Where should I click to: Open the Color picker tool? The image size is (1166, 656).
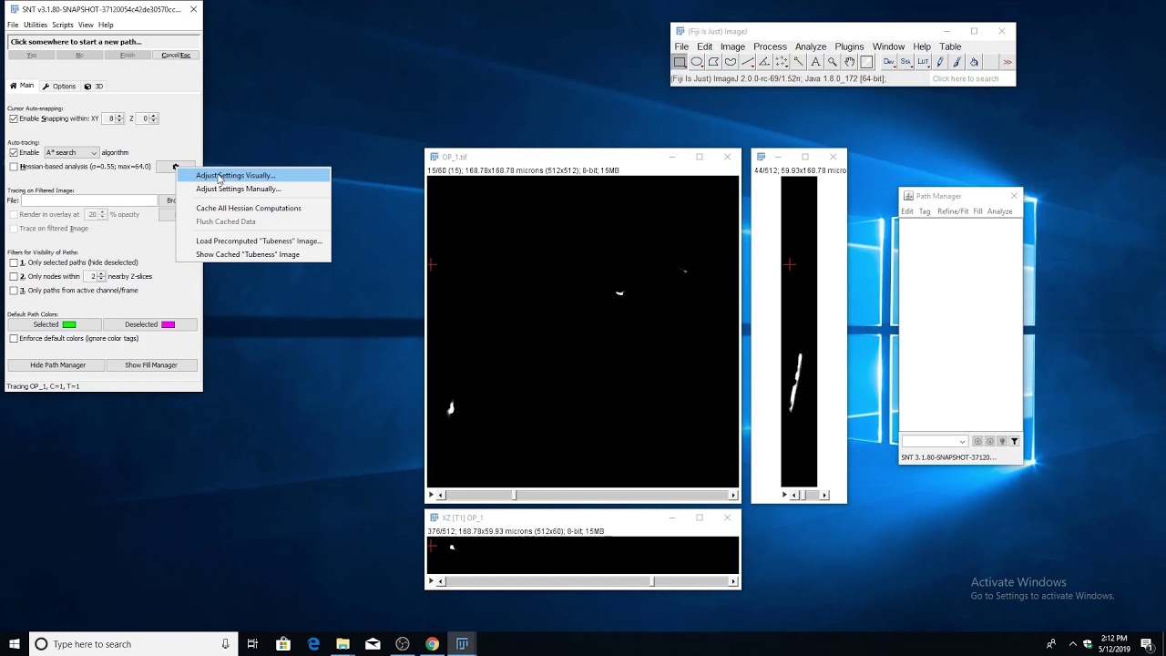point(866,62)
